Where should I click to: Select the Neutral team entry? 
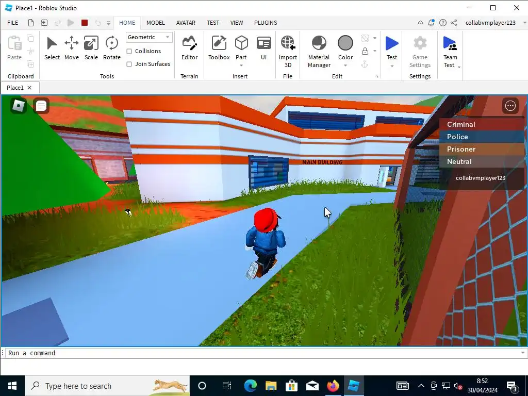(482, 161)
